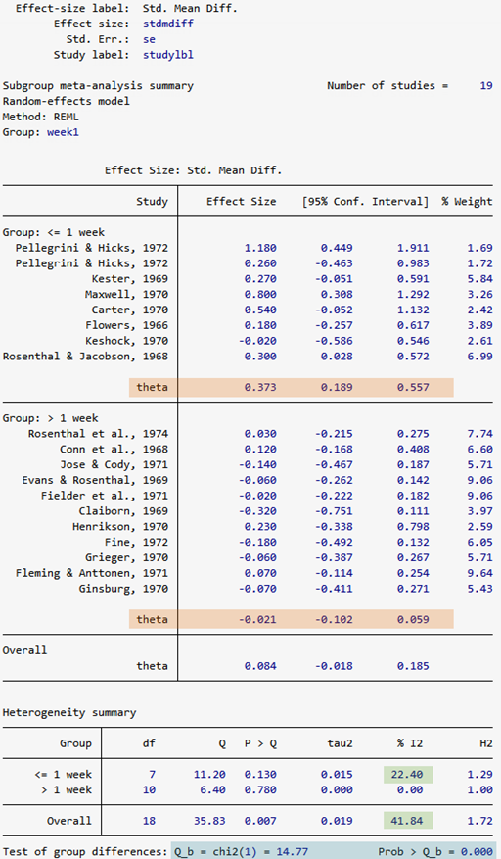Viewport: 501px width, 859px height.
Task: Click the 0.373 theta effect size
Action: point(260,387)
